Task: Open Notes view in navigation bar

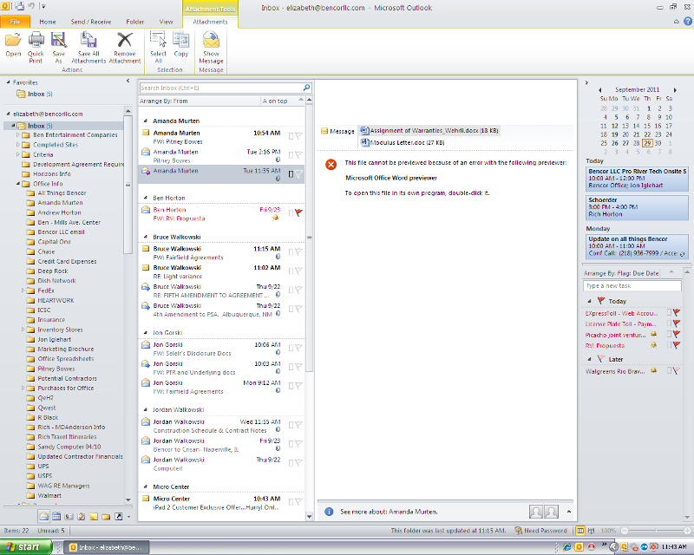Action: pyautogui.click(x=94, y=516)
